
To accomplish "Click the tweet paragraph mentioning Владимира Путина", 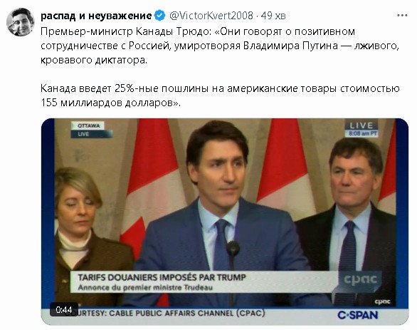I will 220,46.
